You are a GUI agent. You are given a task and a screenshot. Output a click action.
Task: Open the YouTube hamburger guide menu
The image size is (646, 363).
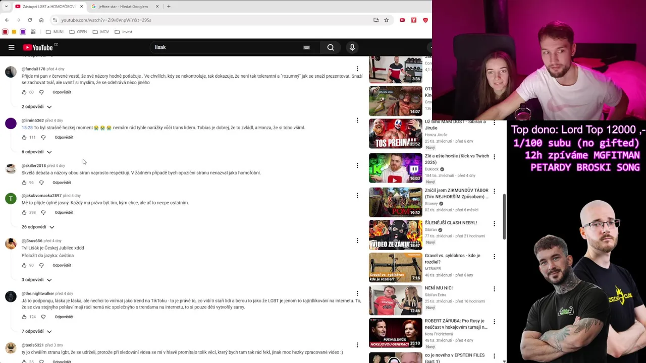click(x=11, y=47)
